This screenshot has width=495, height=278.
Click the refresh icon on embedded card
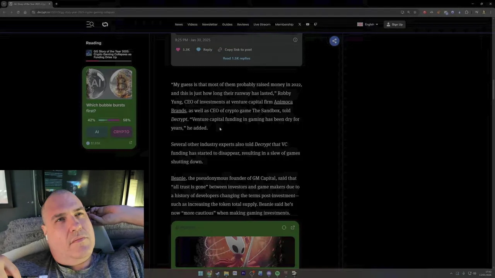[284, 227]
